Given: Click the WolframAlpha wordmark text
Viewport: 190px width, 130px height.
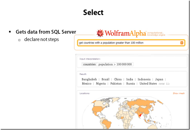Looking at the screenshot, I should coord(125,33).
